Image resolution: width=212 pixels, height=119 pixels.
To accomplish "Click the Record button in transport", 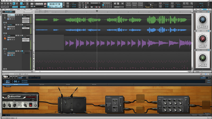I will click(45, 4).
